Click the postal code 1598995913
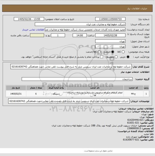The height and width of the screenshot is (156, 155). (x=134, y=128)
